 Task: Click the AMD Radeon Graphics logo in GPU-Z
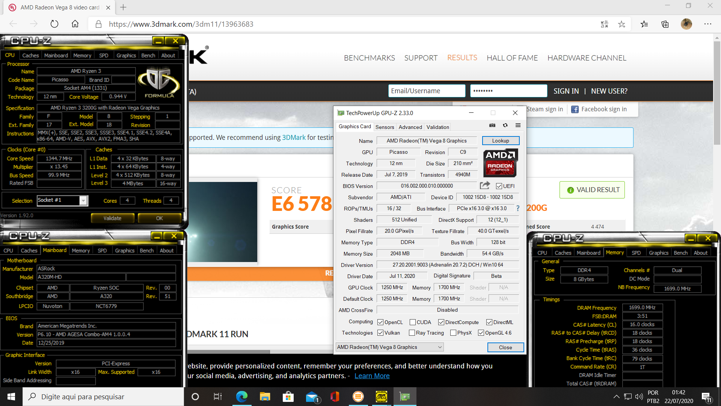(501, 163)
